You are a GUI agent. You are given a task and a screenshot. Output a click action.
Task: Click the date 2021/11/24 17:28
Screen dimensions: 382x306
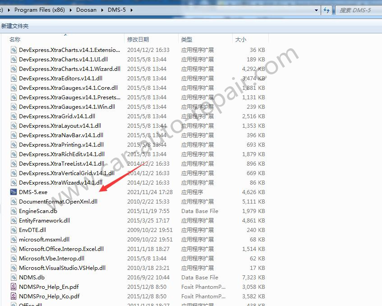tap(150, 192)
